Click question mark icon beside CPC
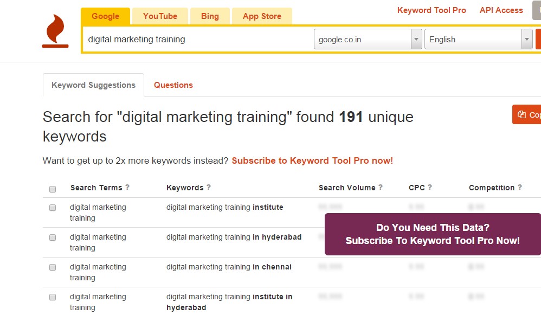The image size is (541, 315). (430, 188)
